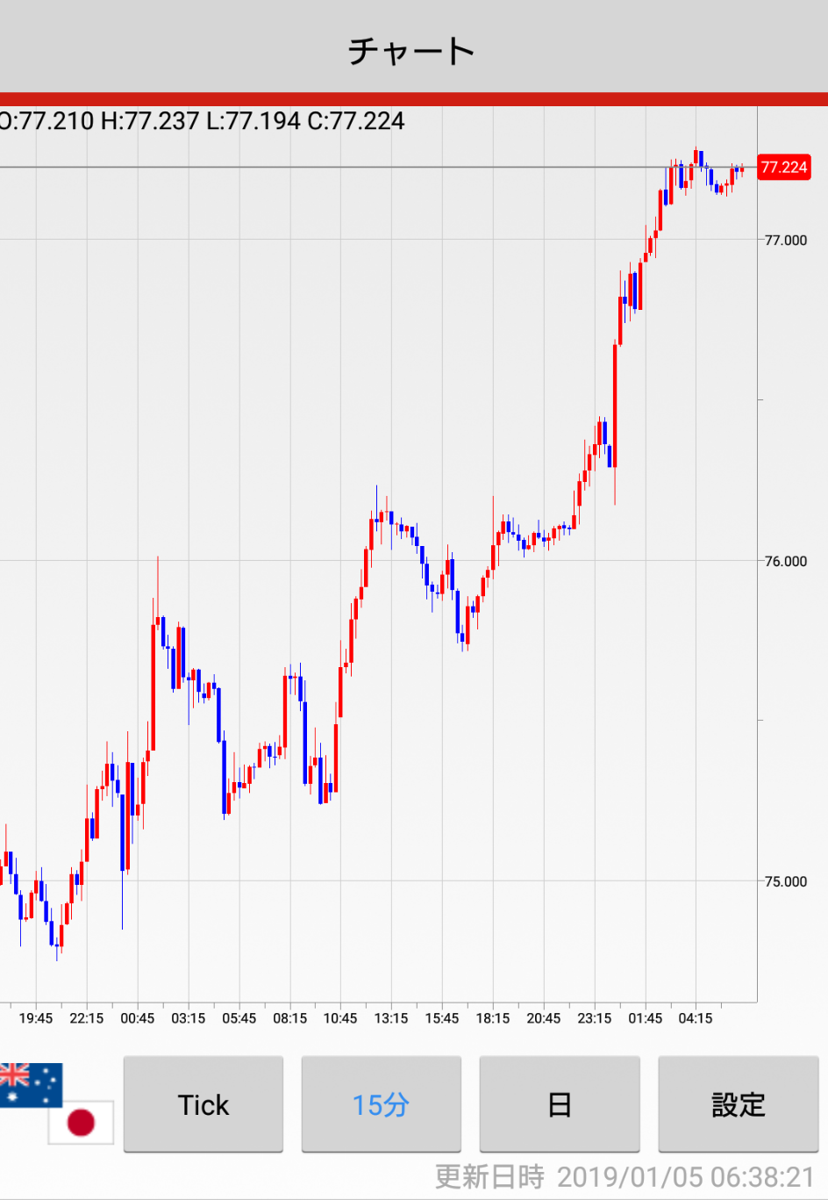Select the 15分 timeframe
828x1200 pixels.
point(381,1104)
